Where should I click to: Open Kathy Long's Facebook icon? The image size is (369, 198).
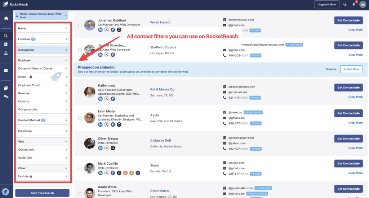(113, 99)
